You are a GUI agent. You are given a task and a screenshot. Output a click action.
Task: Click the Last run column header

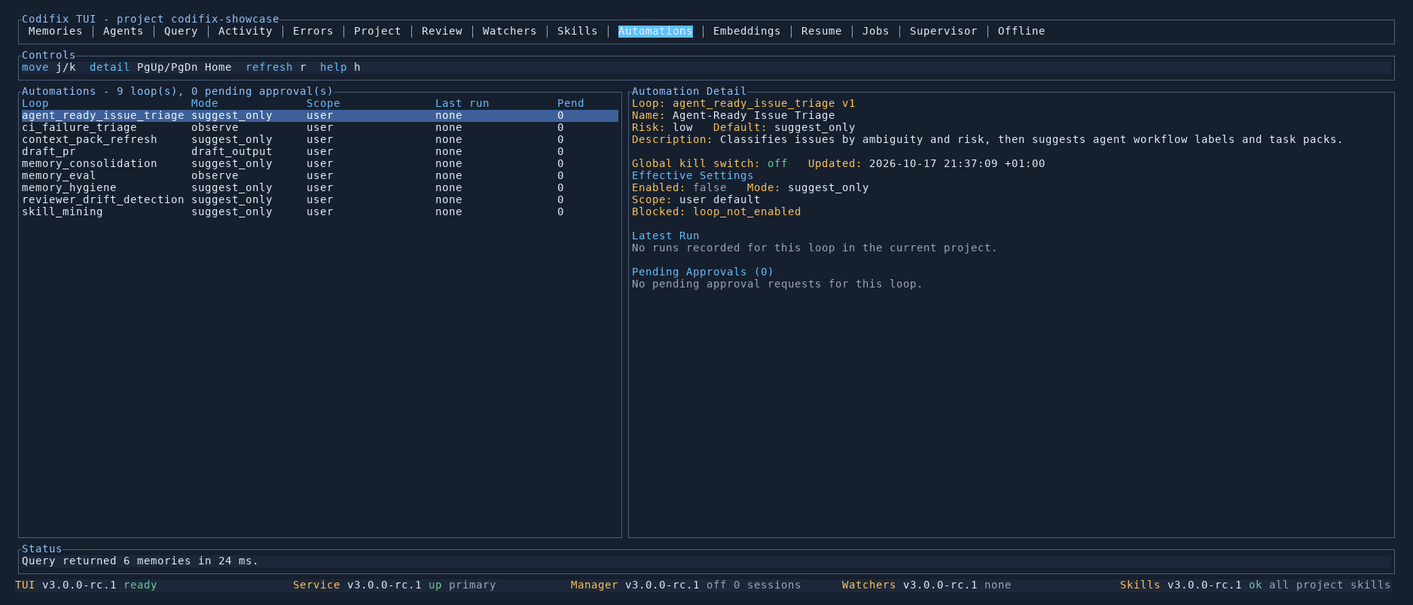[x=462, y=103]
